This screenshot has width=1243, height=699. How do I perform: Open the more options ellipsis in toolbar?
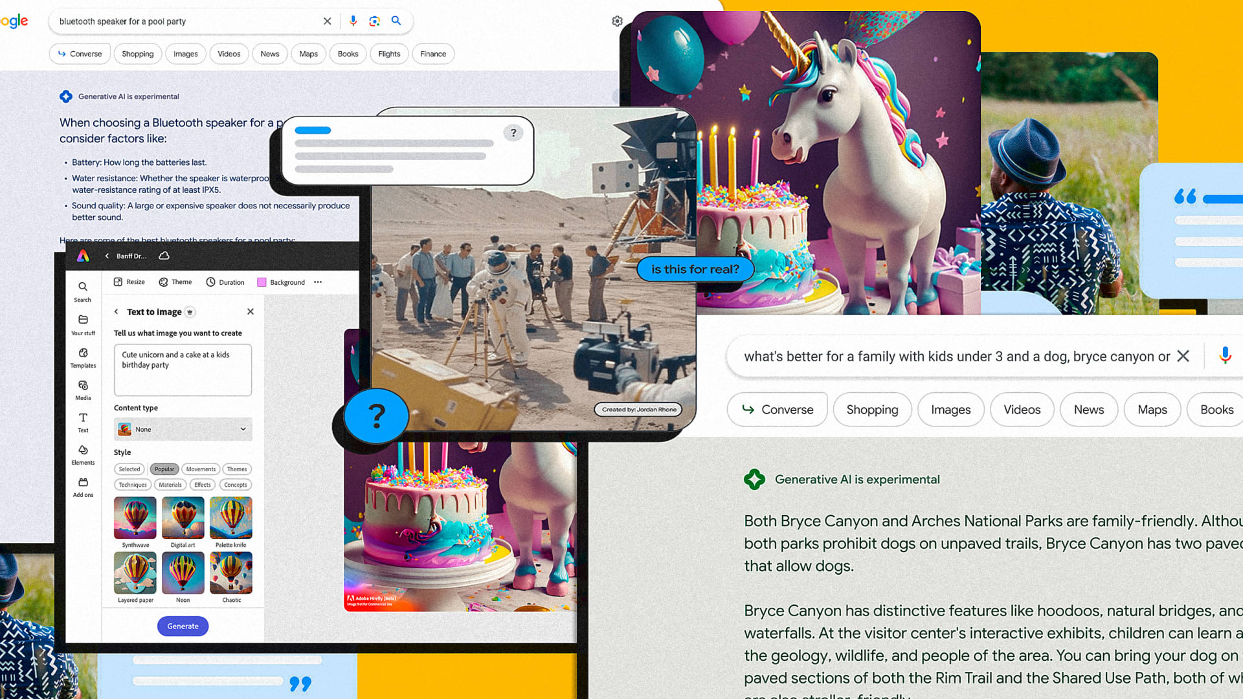[x=318, y=282]
